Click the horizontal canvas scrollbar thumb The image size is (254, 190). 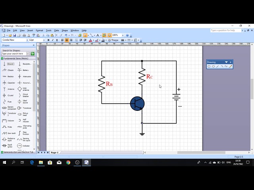click(201, 152)
